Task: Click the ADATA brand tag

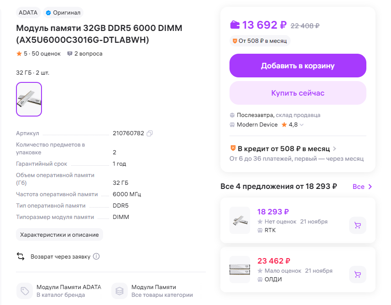Action: coord(28,12)
